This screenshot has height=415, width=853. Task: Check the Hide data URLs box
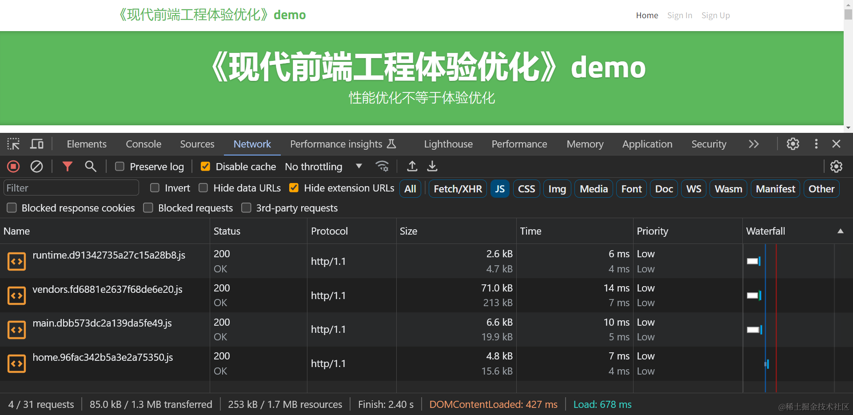pyautogui.click(x=203, y=188)
